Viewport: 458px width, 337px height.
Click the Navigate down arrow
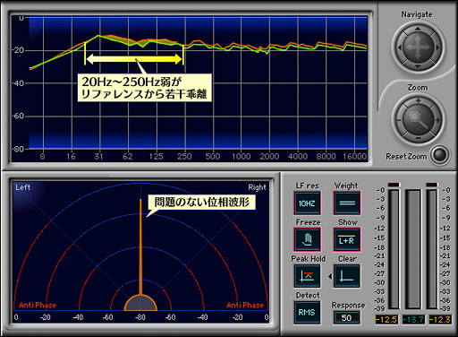[x=418, y=66]
